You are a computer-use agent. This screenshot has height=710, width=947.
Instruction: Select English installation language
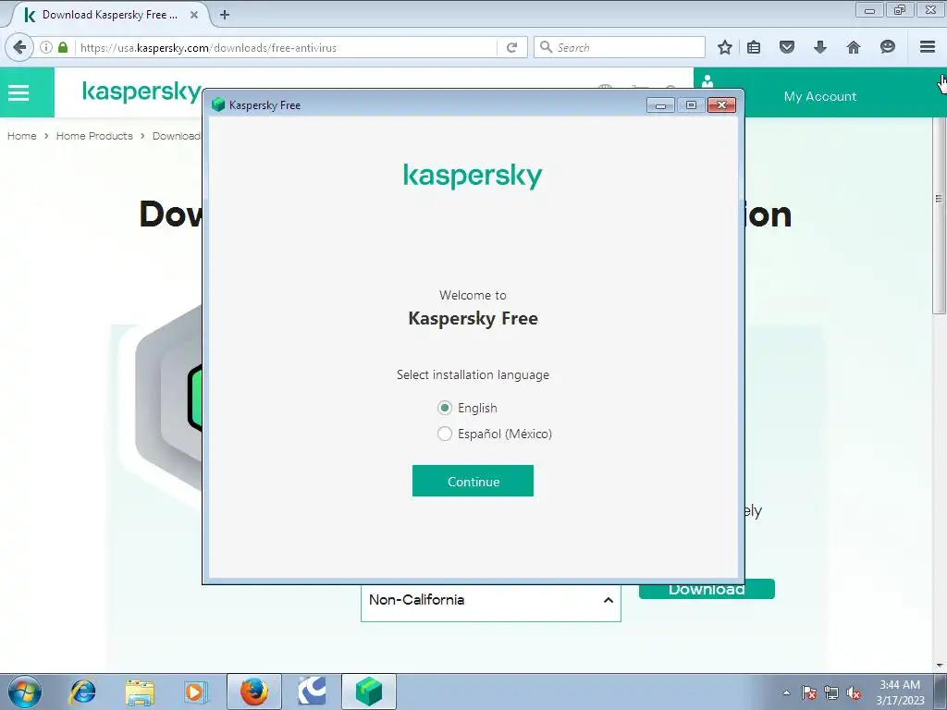pyautogui.click(x=445, y=408)
